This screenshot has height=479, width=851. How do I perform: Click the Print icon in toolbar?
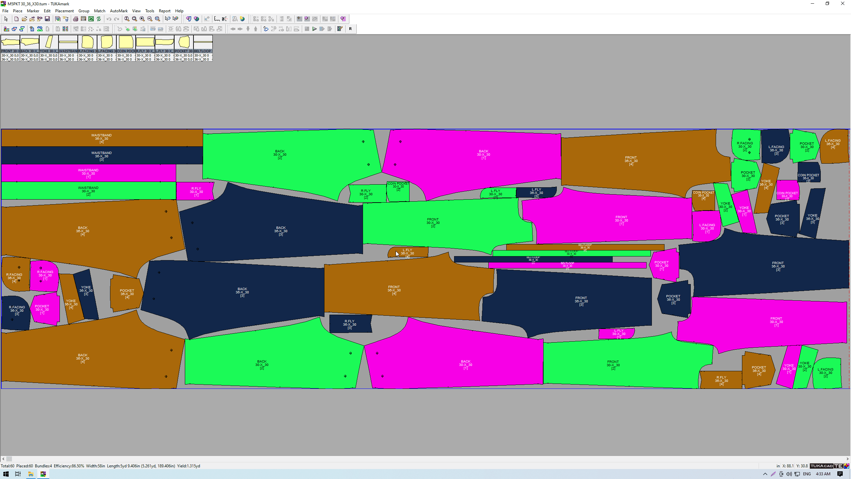point(75,19)
